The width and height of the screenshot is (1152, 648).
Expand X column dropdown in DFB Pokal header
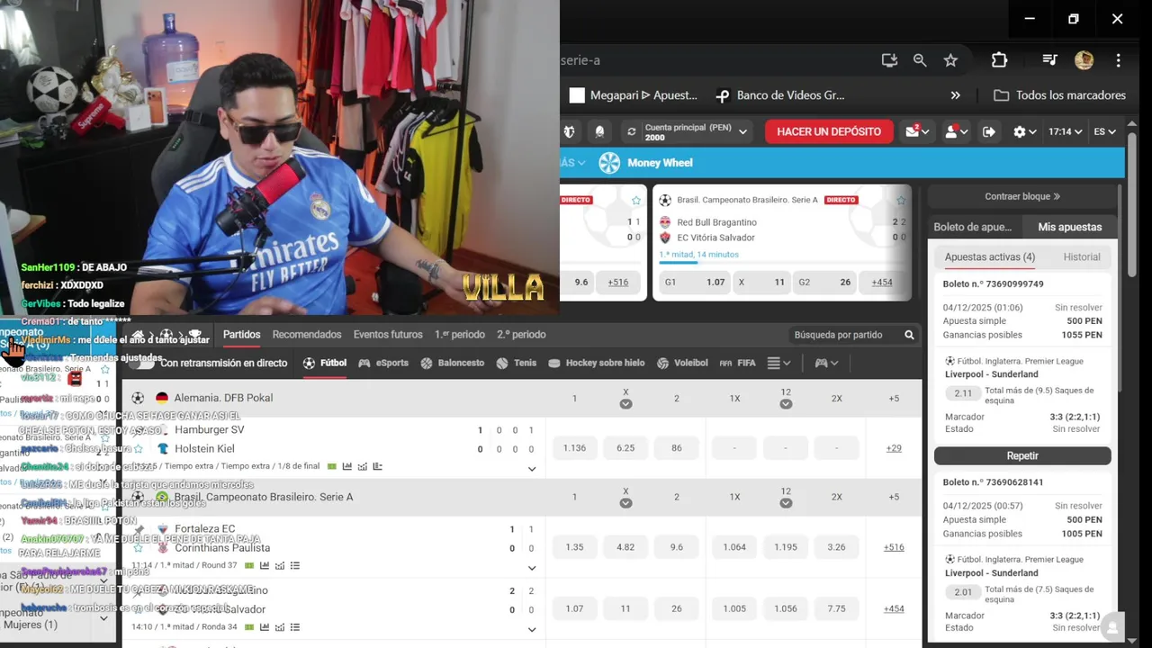(x=625, y=404)
